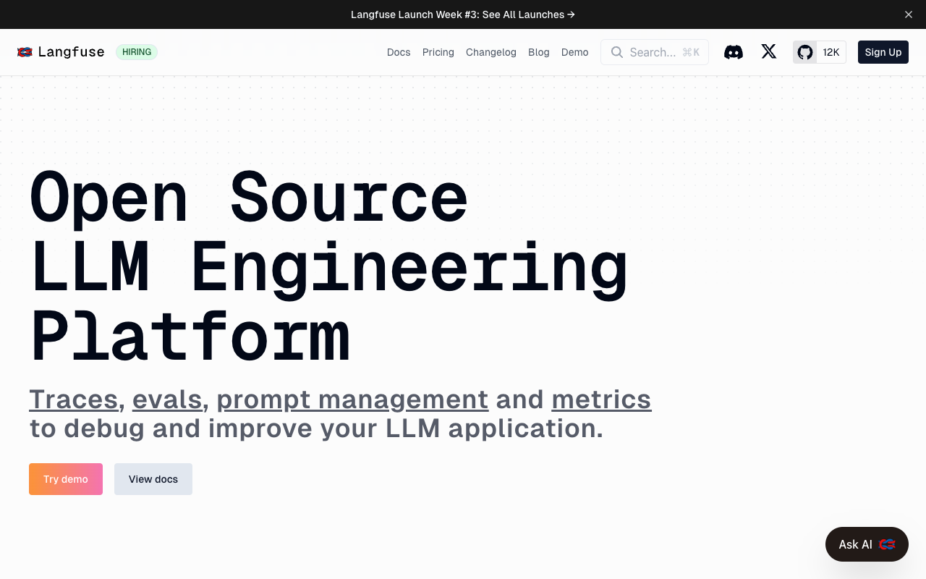The width and height of the screenshot is (926, 579).
Task: Open the Docs navigation item
Action: point(399,52)
